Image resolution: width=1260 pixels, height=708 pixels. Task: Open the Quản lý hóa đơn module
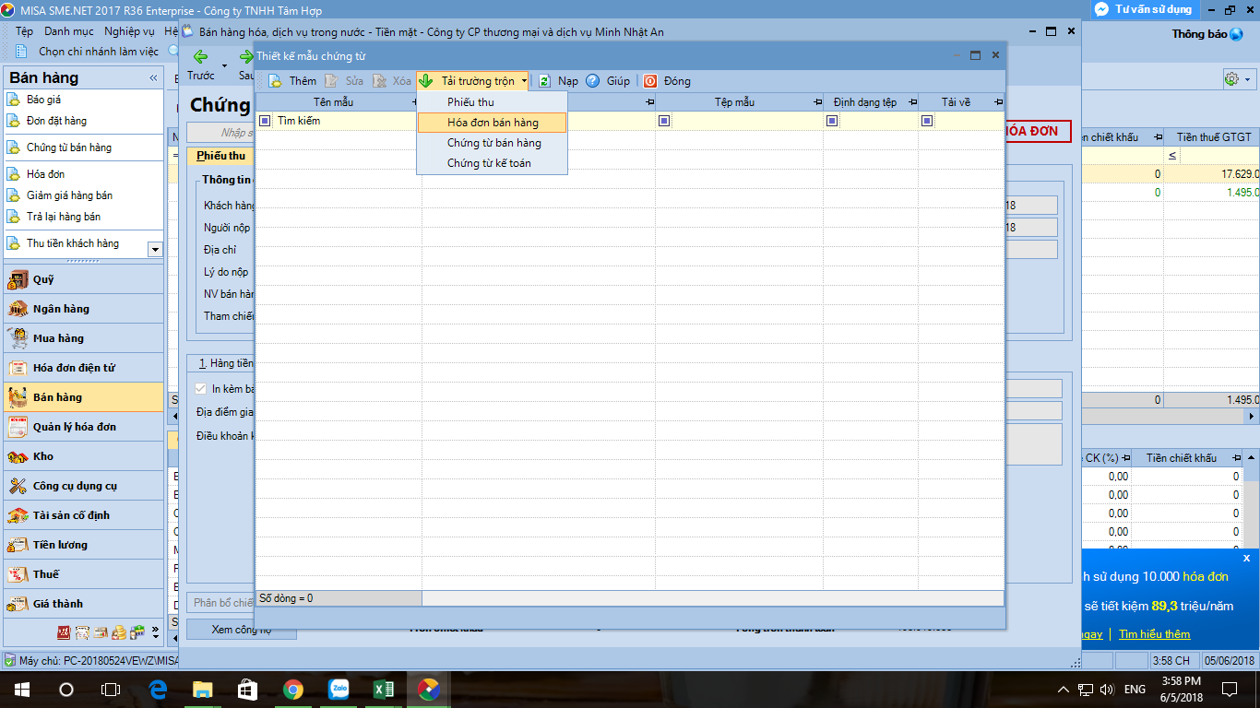tap(83, 427)
